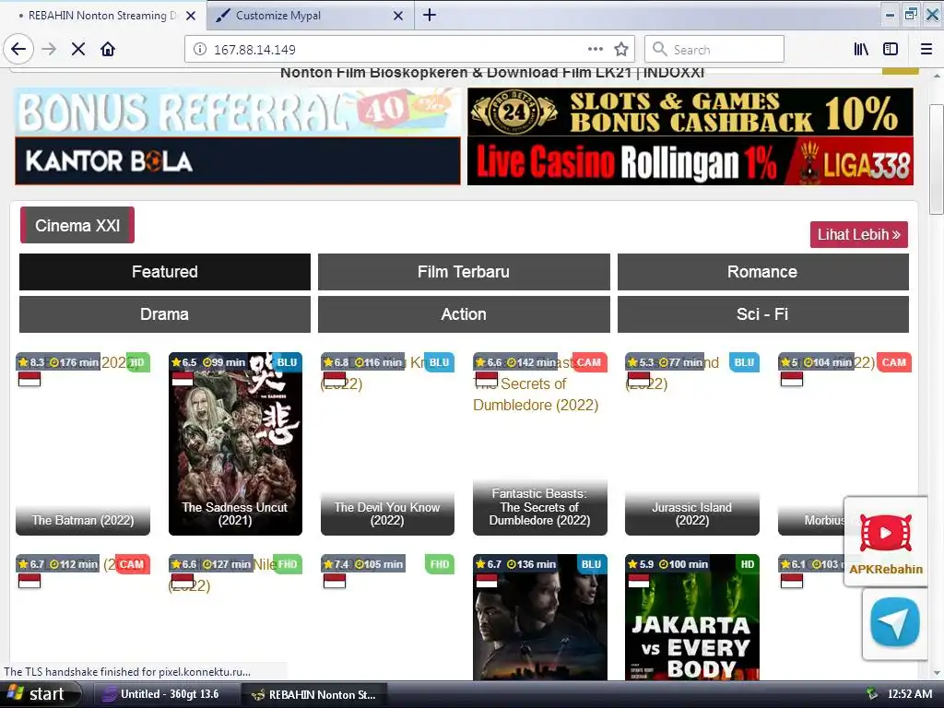
Task: Open the Morbius movie card
Action: tap(811, 443)
